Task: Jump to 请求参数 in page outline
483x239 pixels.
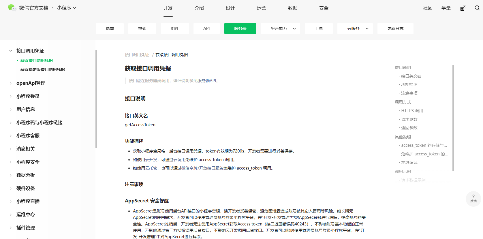Action: (x=409, y=119)
